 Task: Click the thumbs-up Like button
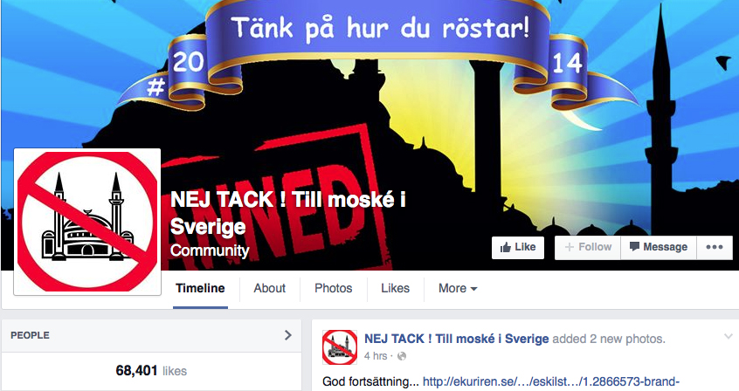[x=517, y=247]
